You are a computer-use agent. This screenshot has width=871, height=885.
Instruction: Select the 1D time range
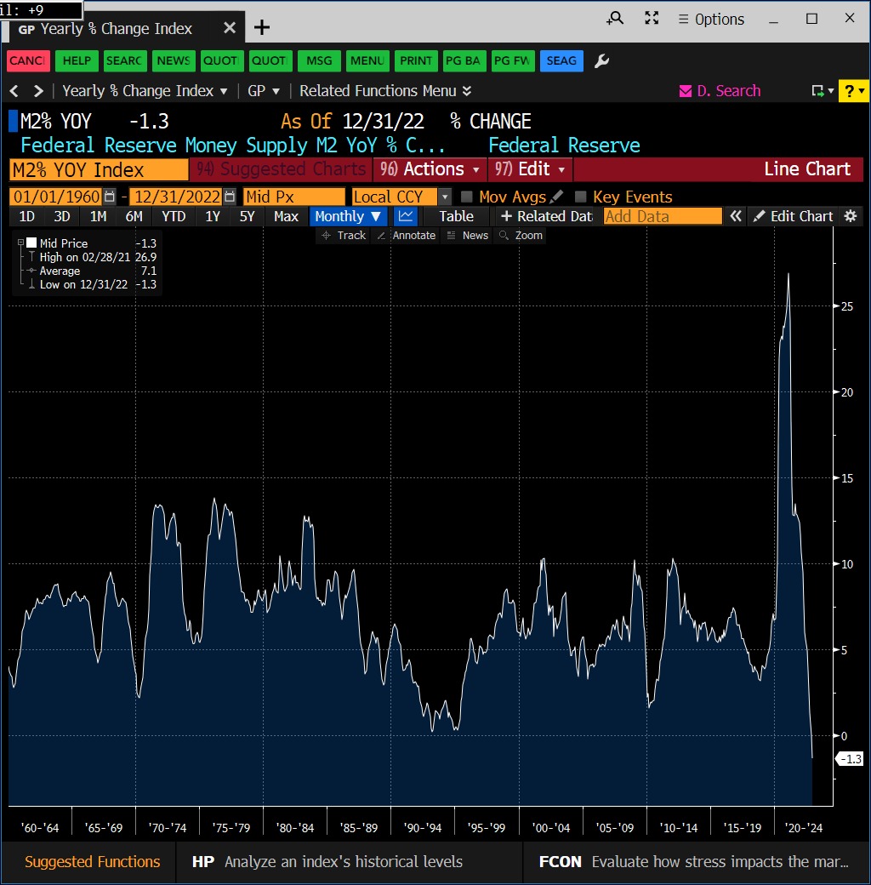coord(27,216)
